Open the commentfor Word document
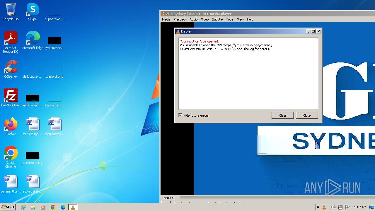The width and height of the screenshot is (375, 211). 11,184
